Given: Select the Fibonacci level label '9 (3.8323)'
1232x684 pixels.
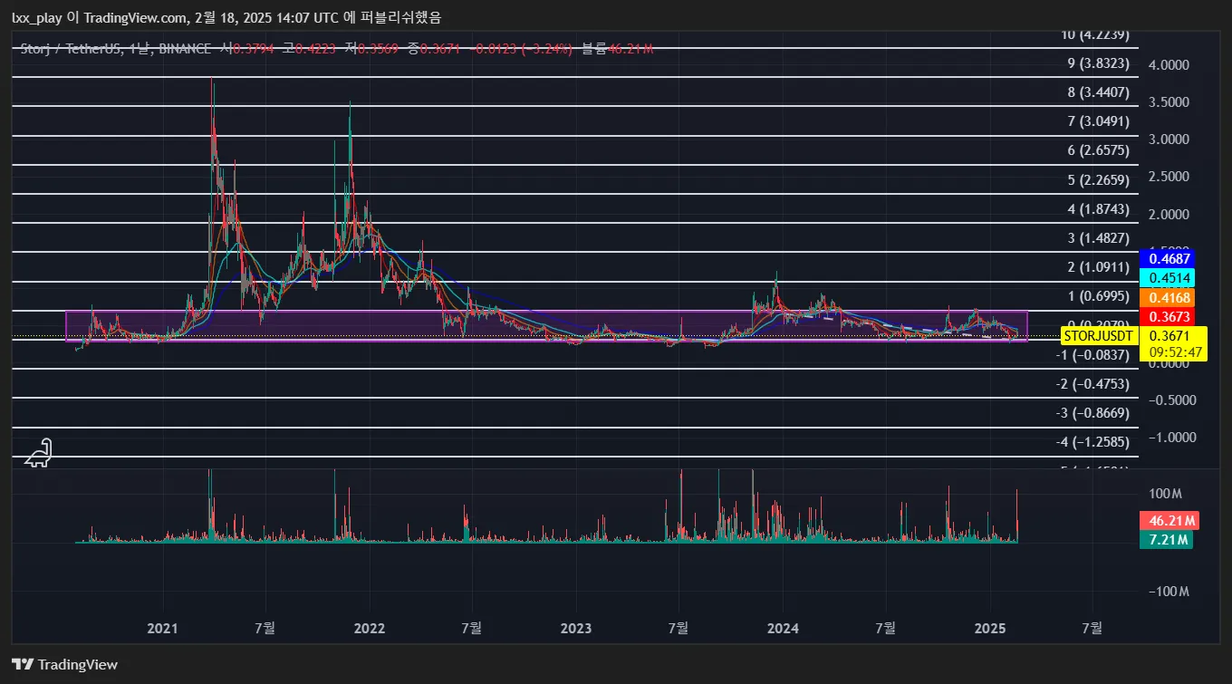Looking at the screenshot, I should [x=1099, y=63].
